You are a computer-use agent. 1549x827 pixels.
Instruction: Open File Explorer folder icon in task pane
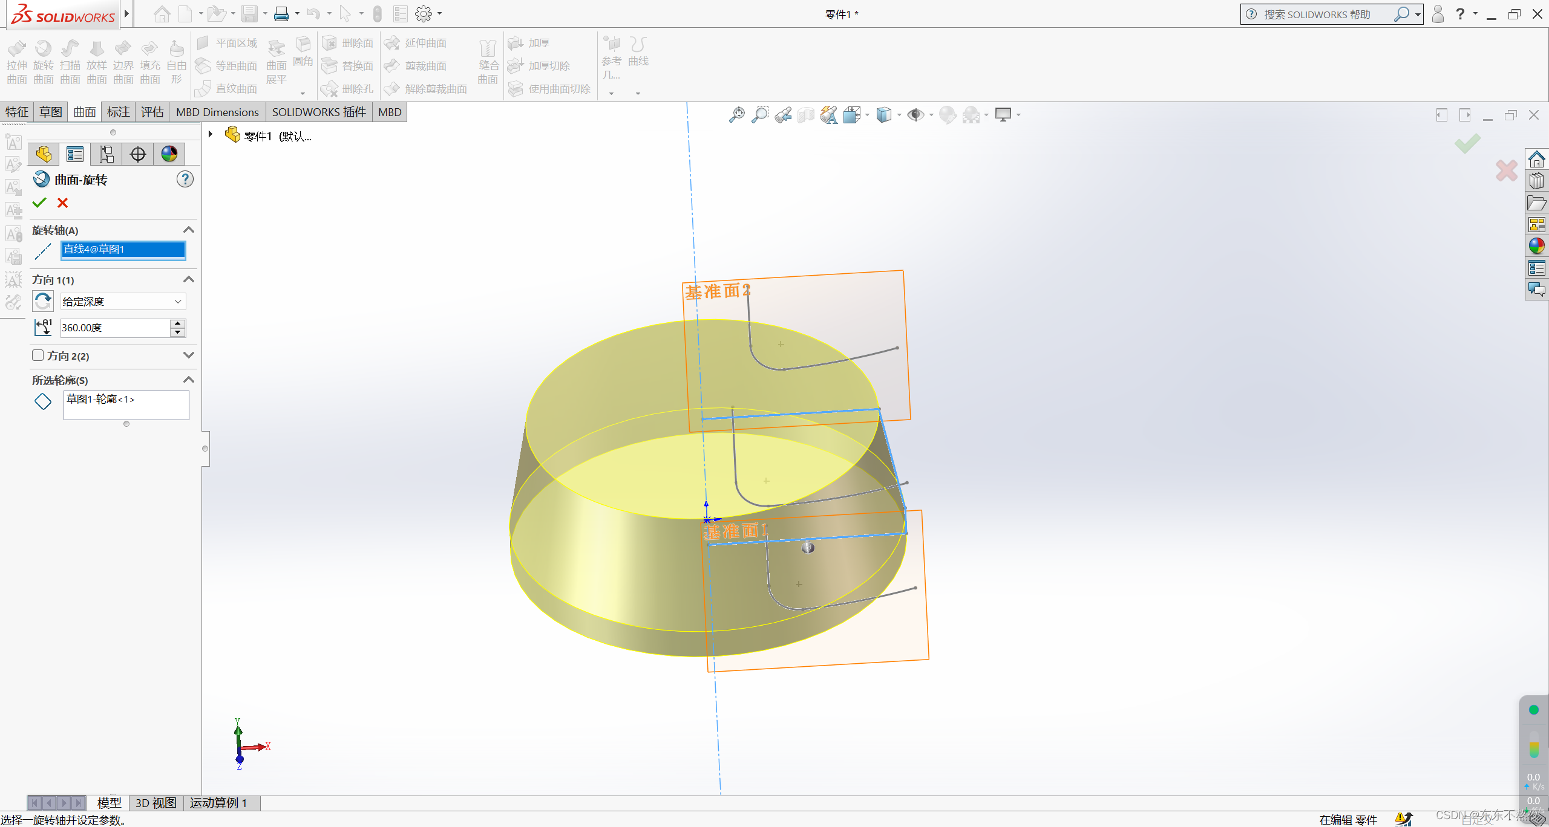point(1537,203)
